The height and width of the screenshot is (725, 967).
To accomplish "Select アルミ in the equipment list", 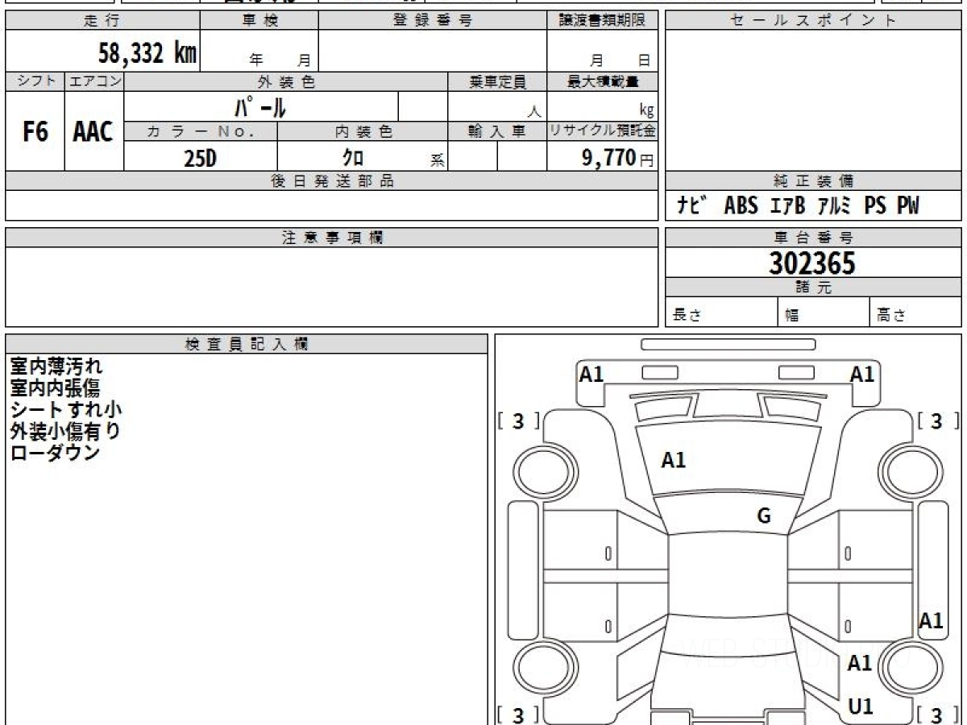I will [x=835, y=206].
